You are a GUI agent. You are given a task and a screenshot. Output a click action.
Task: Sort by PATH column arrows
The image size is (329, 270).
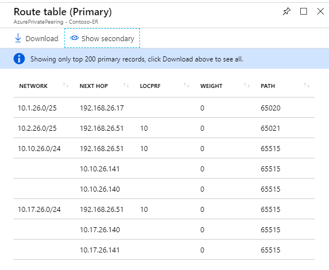click(307, 85)
